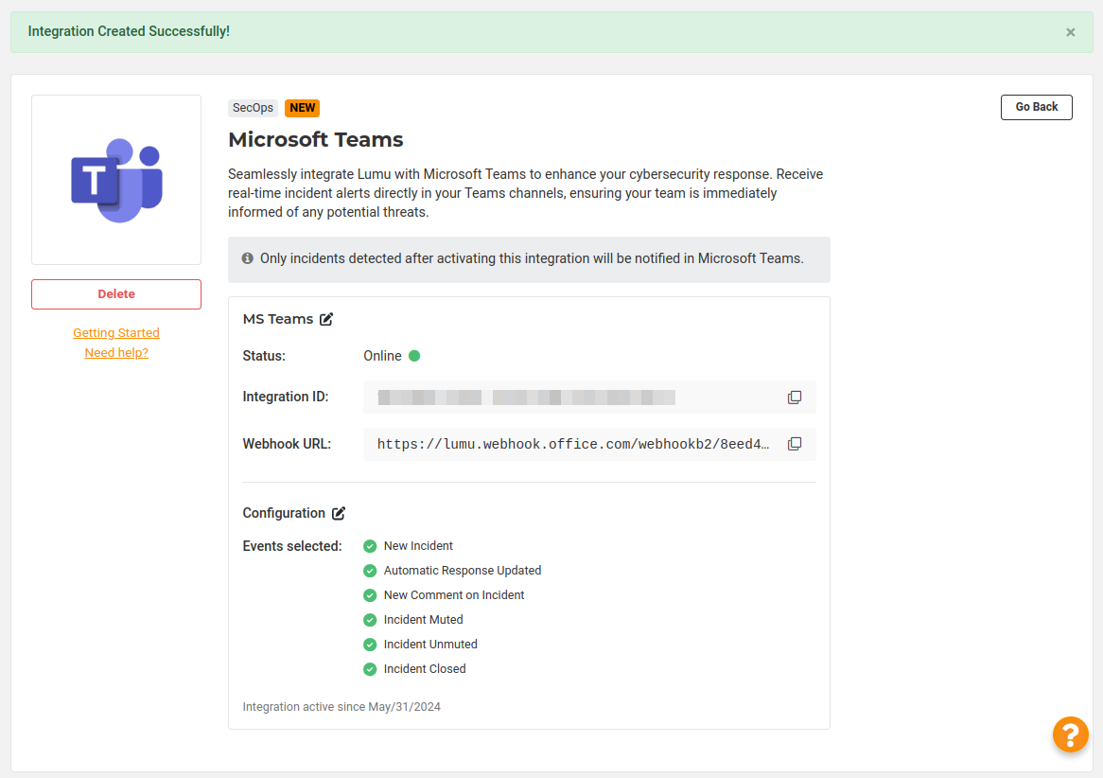The image size is (1103, 778).
Task: Open the orange help question mark bubble
Action: coord(1070,734)
